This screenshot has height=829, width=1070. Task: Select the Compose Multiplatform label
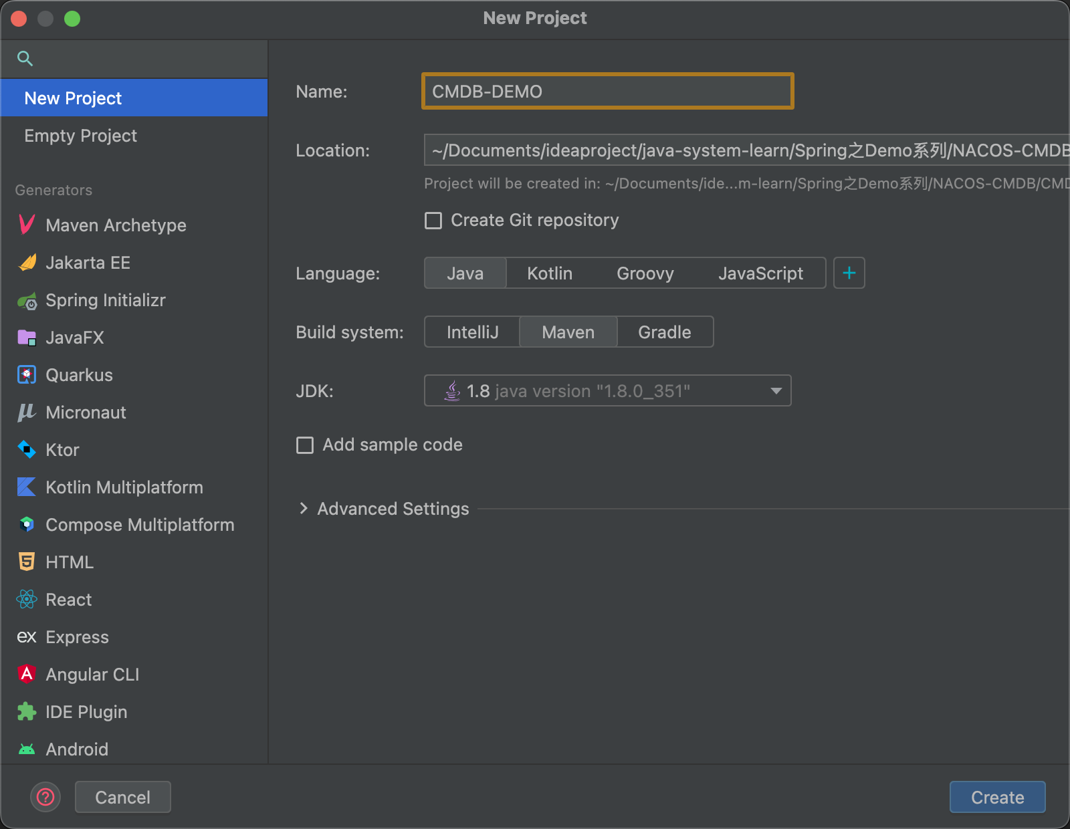(140, 525)
